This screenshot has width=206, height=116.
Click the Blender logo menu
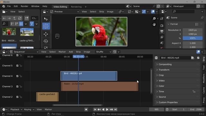pyautogui.click(x=4, y=6)
